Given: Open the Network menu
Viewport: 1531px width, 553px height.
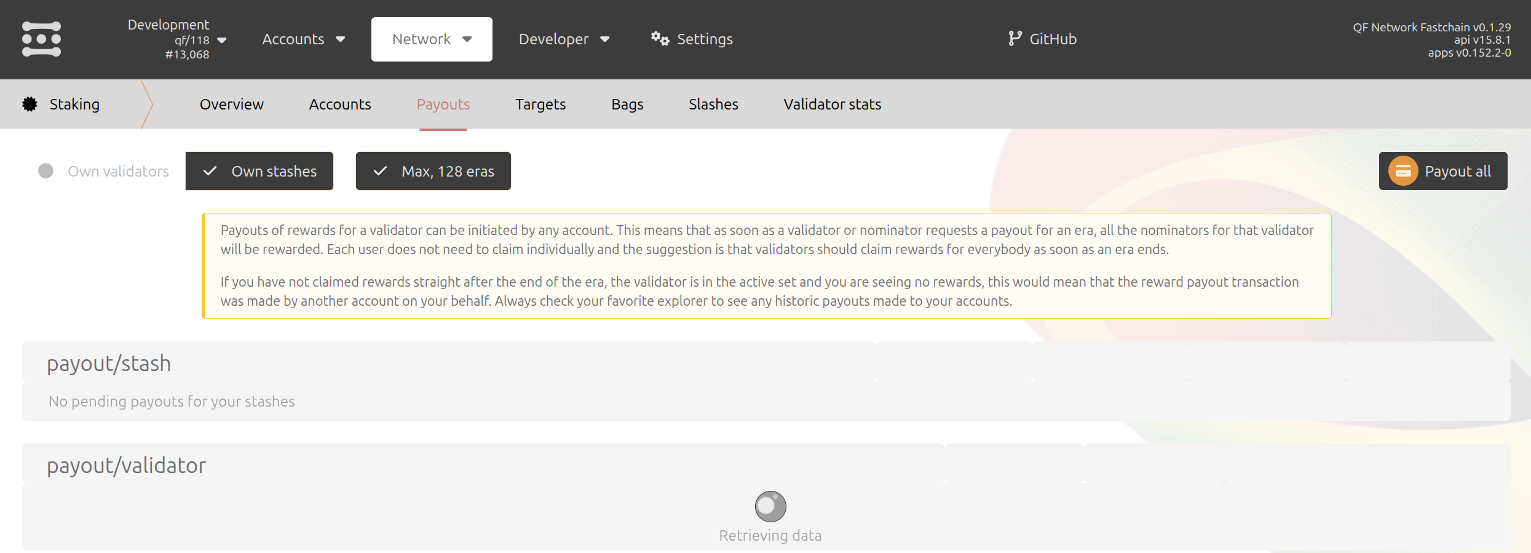Looking at the screenshot, I should tap(432, 39).
